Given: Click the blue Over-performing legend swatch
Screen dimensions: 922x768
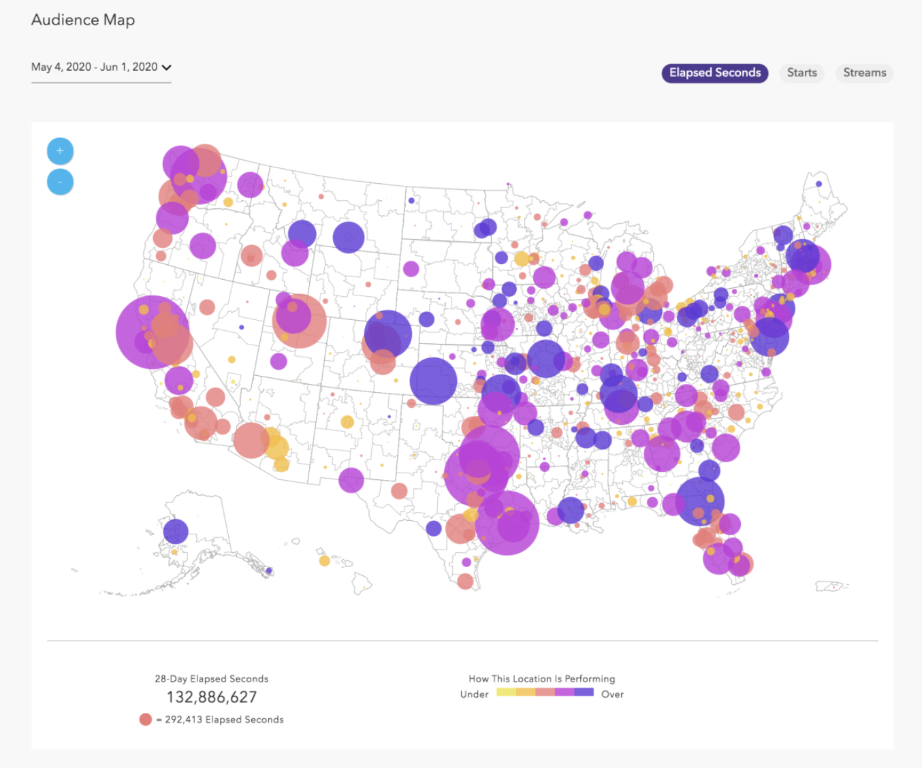Looking at the screenshot, I should tap(584, 692).
